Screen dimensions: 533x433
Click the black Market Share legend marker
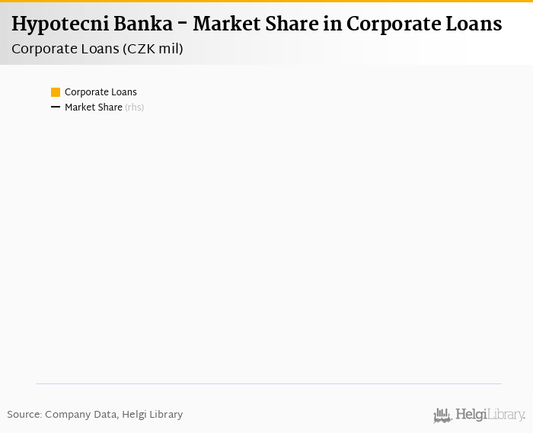(56, 107)
